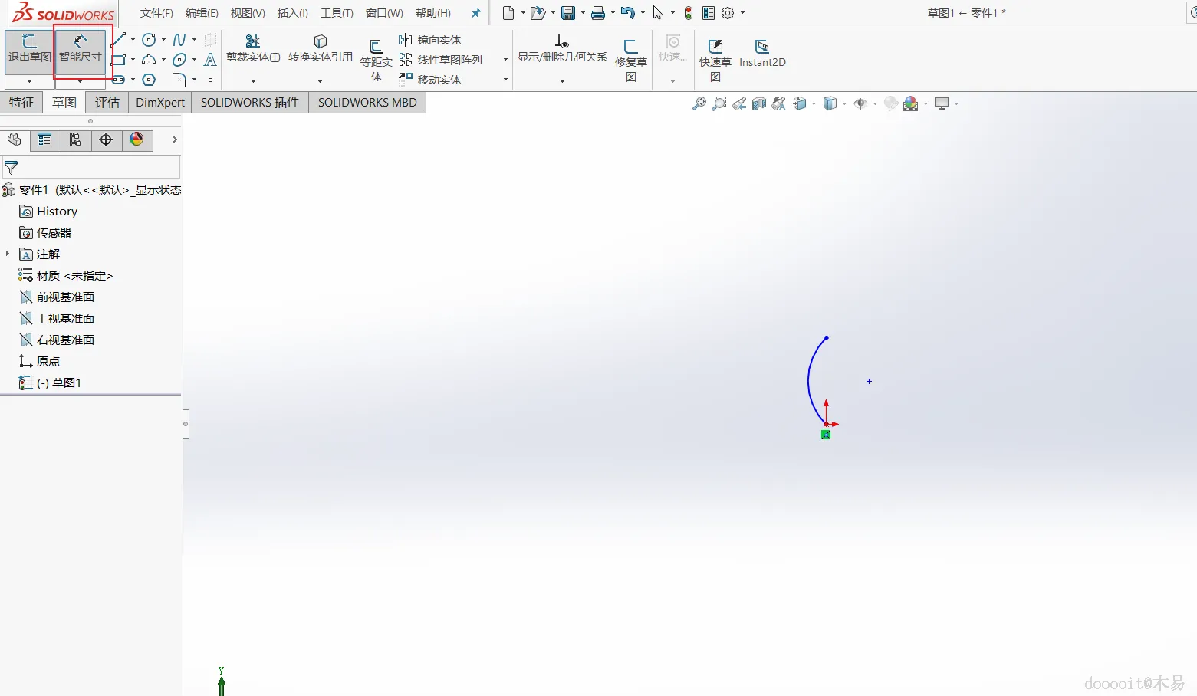Select the Arc sketch tool

[149, 60]
